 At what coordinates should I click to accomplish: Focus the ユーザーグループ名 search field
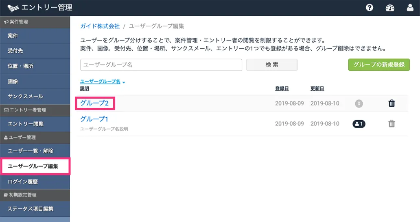pos(161,65)
